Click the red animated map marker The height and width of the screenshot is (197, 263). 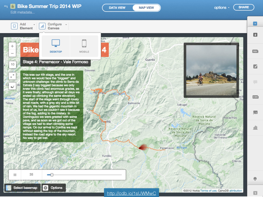(143, 147)
